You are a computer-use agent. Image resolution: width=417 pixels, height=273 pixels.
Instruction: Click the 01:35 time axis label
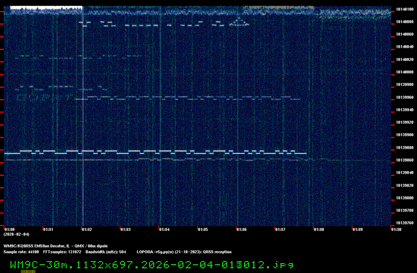pos(203,229)
